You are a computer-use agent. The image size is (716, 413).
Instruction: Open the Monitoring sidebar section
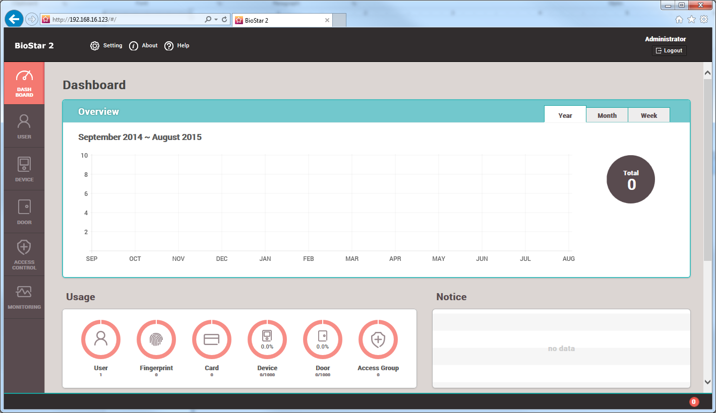pos(24,297)
